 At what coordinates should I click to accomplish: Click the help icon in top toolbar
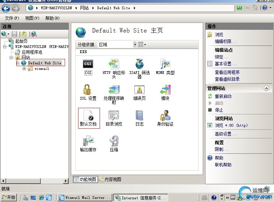265,8
